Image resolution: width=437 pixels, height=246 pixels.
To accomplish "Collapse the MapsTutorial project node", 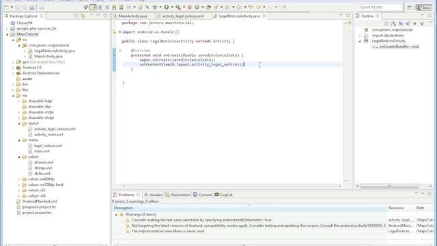I will 8,34.
